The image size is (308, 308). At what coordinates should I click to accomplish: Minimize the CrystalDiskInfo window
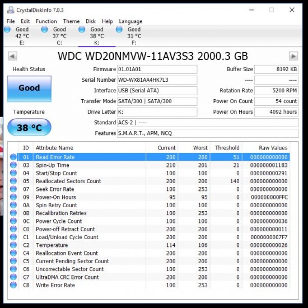click(251, 10)
